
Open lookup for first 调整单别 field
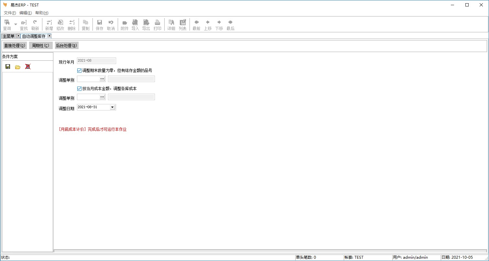[x=102, y=79]
